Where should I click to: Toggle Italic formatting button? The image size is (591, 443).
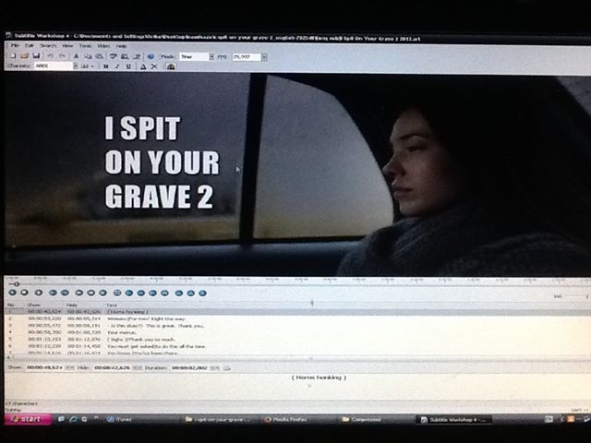[117, 66]
